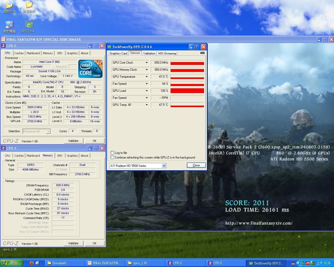Click the GPU-Z screenshot camera icon
Image resolution: width=334 pixels, height=267 pixels.
202,53
